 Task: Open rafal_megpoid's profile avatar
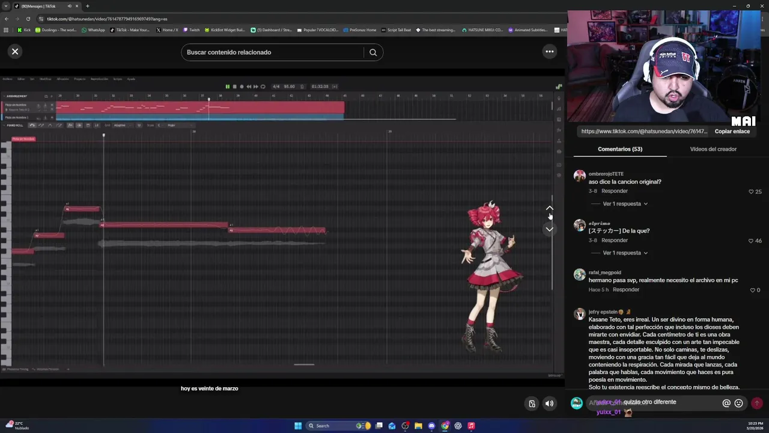[580, 274]
